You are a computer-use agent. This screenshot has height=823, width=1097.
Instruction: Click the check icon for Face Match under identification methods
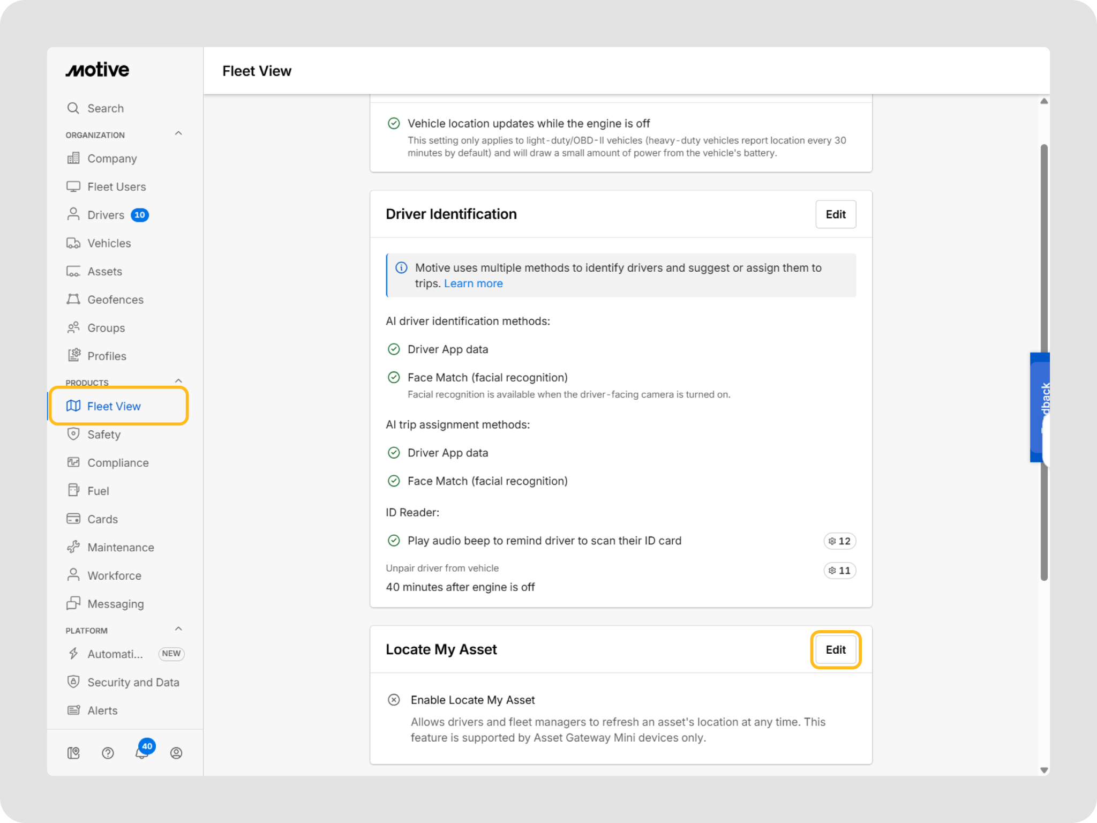(x=394, y=377)
